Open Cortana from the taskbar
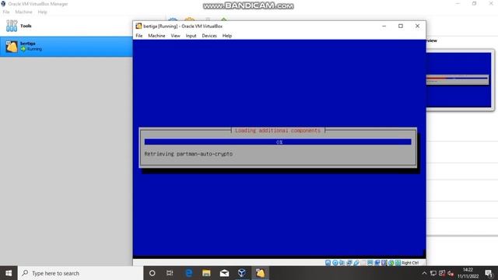Image resolution: width=498 pixels, height=280 pixels. pos(153,273)
